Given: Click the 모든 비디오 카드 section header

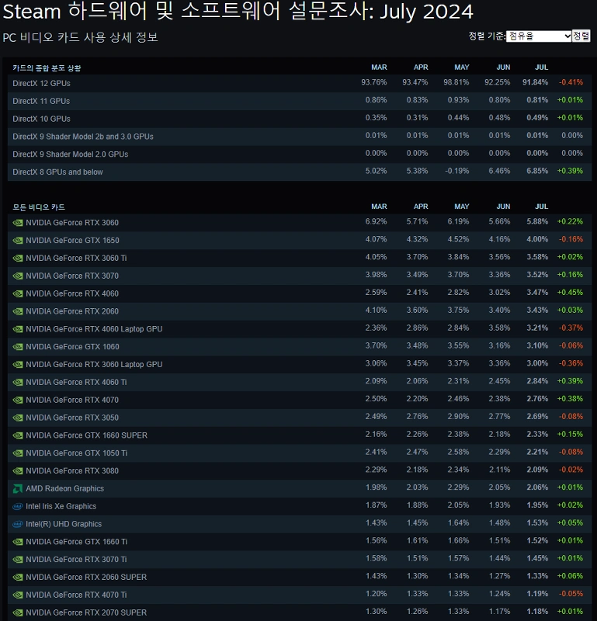Looking at the screenshot, I should click(x=38, y=207).
